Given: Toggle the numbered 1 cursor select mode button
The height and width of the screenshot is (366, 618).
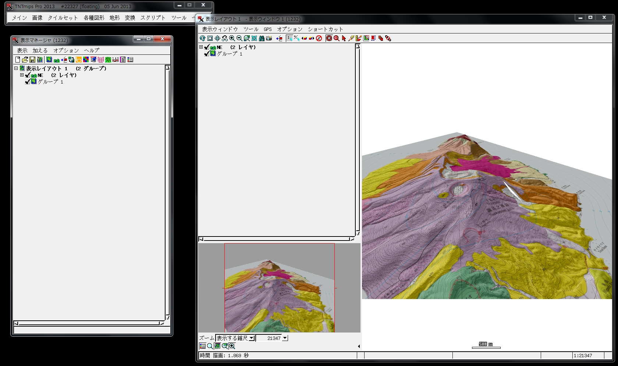Looking at the screenshot, I should (290, 38).
